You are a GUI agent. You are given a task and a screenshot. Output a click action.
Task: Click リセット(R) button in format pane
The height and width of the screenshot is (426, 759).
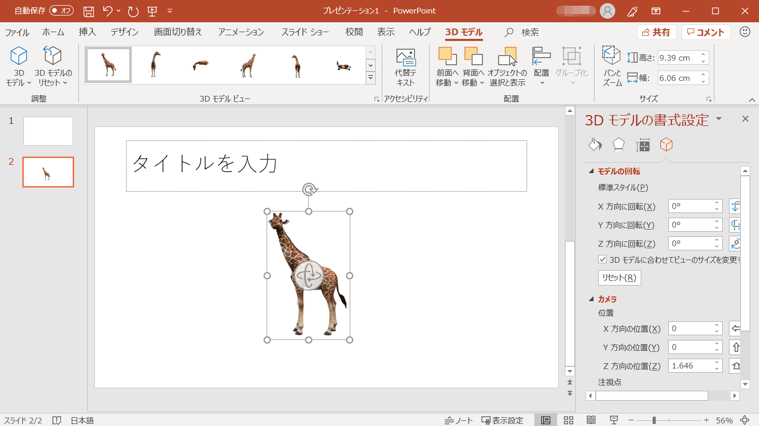(x=619, y=277)
